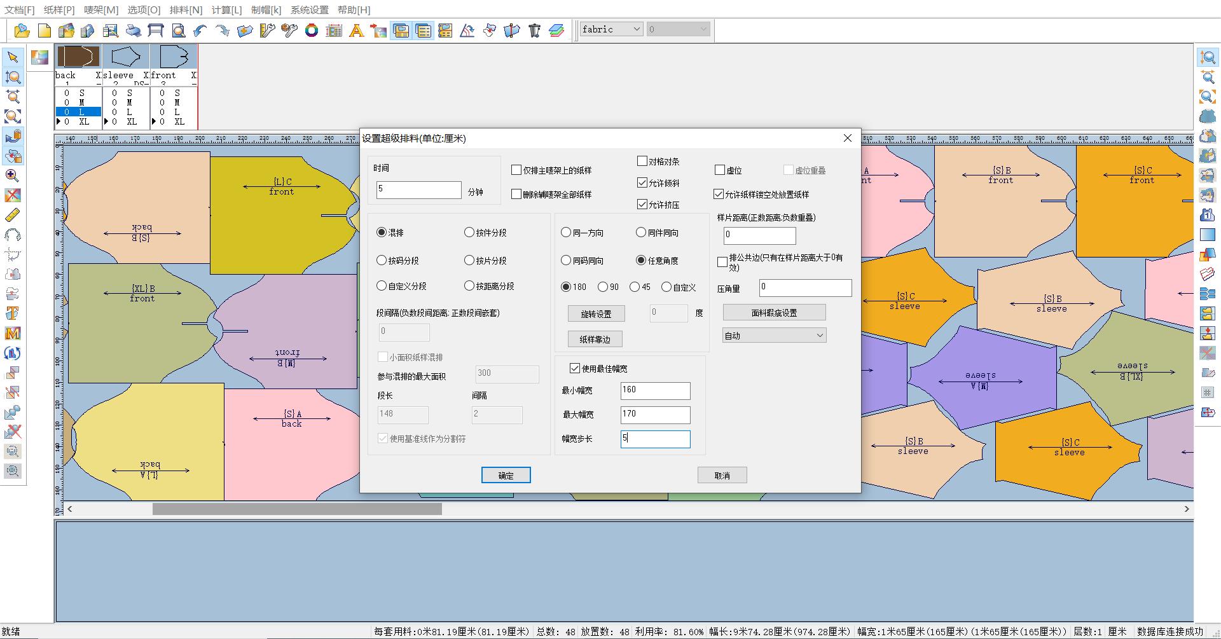Image resolution: width=1221 pixels, height=639 pixels.
Task: Click the orange M icon in left sidebar
Action: [13, 333]
